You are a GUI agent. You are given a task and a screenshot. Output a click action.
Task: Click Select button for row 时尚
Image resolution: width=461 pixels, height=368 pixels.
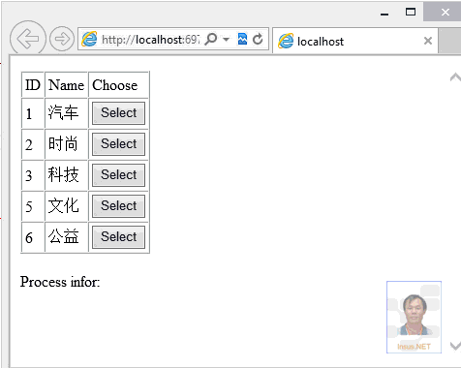(x=119, y=144)
